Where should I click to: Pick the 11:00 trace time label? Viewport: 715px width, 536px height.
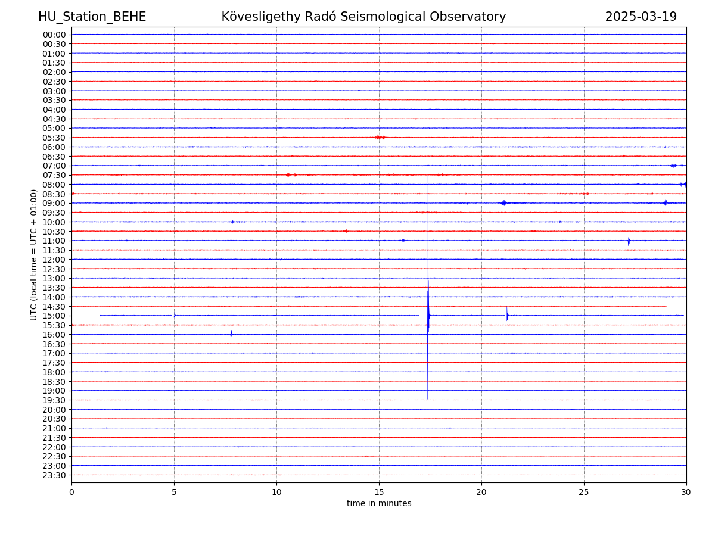[54, 241]
